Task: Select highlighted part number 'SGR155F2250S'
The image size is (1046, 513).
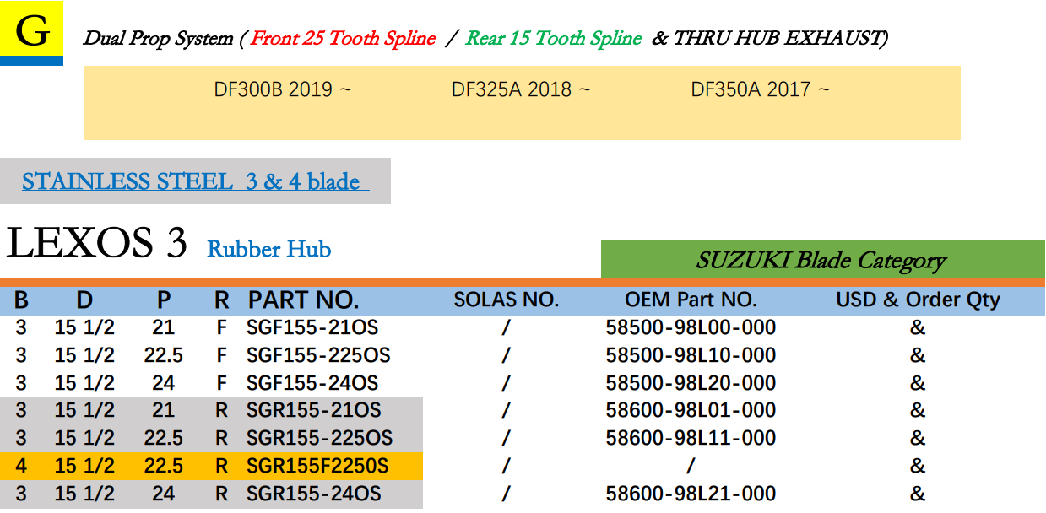Action: (x=317, y=467)
